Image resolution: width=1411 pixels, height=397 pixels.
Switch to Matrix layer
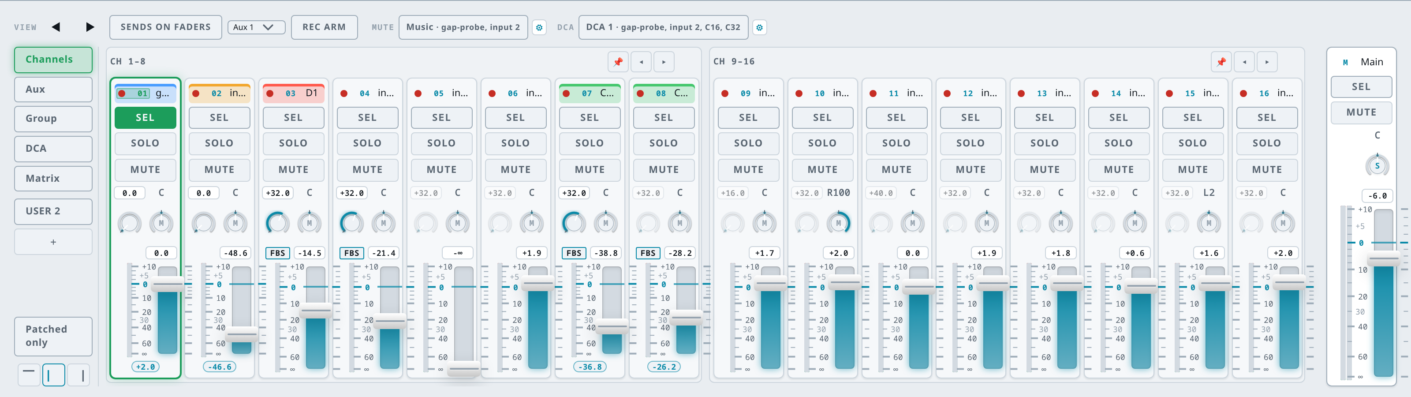pos(53,179)
